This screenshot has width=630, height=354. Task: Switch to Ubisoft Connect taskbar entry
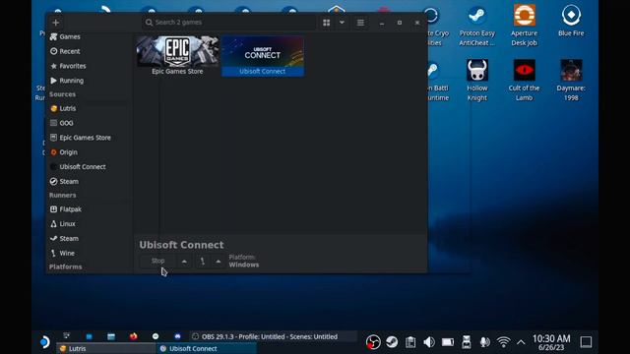tap(207, 349)
